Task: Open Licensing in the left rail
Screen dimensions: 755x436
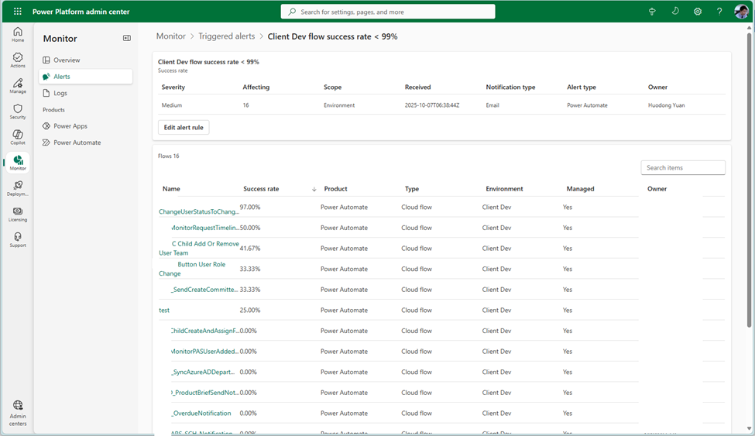Action: click(x=18, y=214)
